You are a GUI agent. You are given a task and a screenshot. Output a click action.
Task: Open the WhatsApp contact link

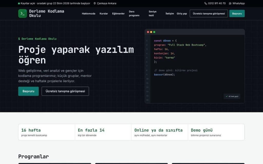239,3
